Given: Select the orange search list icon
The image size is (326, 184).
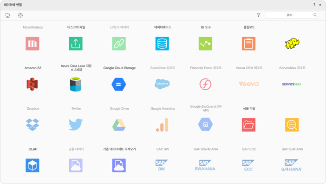Looking at the screenshot, I should pos(292,125).
